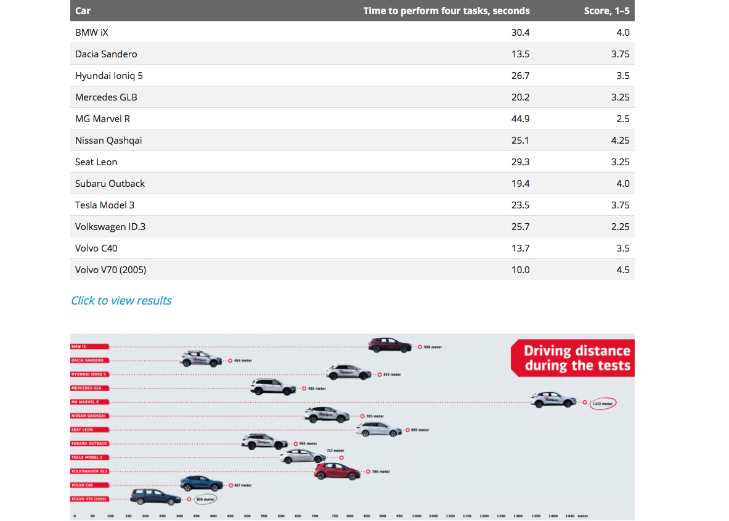Select the Nissan Qashqai table row name

point(108,141)
